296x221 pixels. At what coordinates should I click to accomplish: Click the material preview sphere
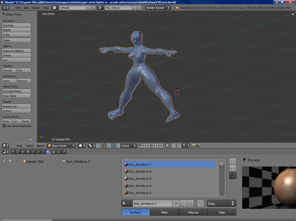pos(285,188)
